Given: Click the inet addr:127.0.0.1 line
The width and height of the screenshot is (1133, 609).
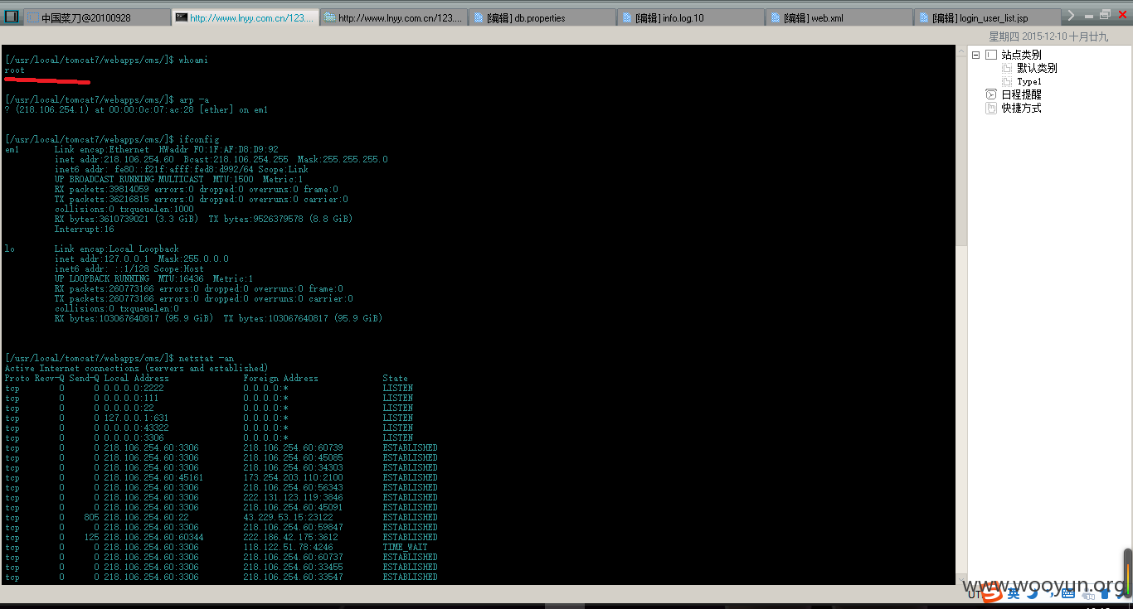Looking at the screenshot, I should [141, 259].
